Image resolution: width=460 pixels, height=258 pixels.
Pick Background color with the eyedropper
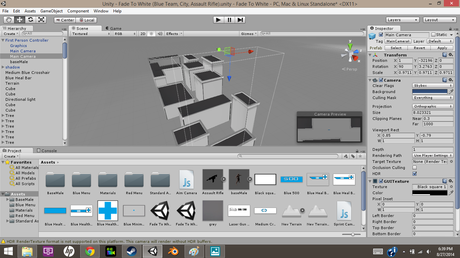pyautogui.click(x=451, y=92)
